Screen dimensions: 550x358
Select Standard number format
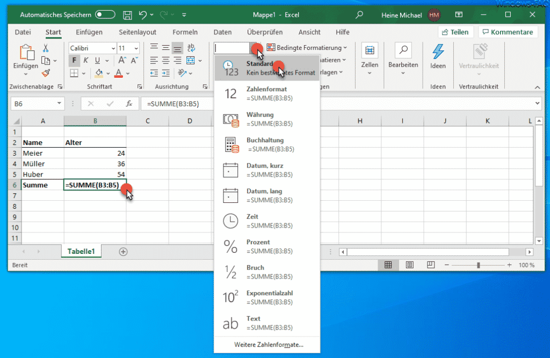[x=267, y=68]
